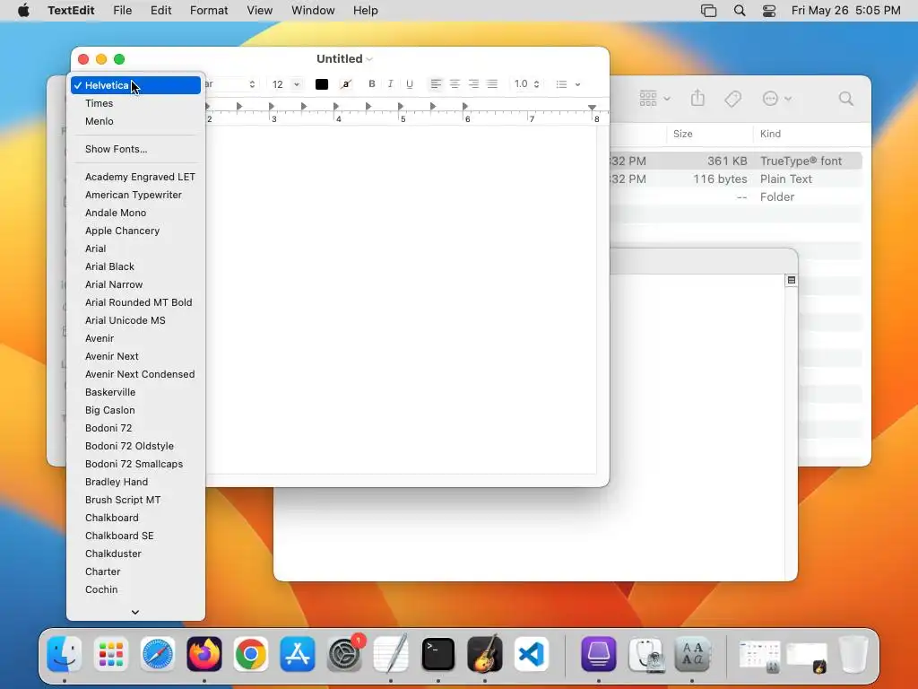Image resolution: width=918 pixels, height=689 pixels.
Task: Launch Visual Studio Code from the Dock
Action: 532,654
